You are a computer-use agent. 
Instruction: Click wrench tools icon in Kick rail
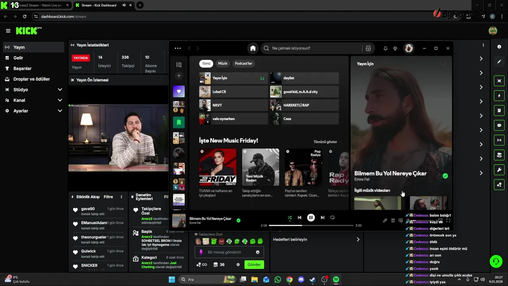coord(499,170)
